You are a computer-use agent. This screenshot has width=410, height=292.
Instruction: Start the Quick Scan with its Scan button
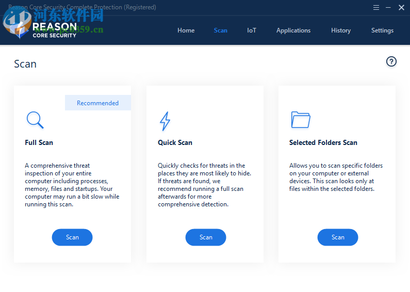(x=206, y=237)
